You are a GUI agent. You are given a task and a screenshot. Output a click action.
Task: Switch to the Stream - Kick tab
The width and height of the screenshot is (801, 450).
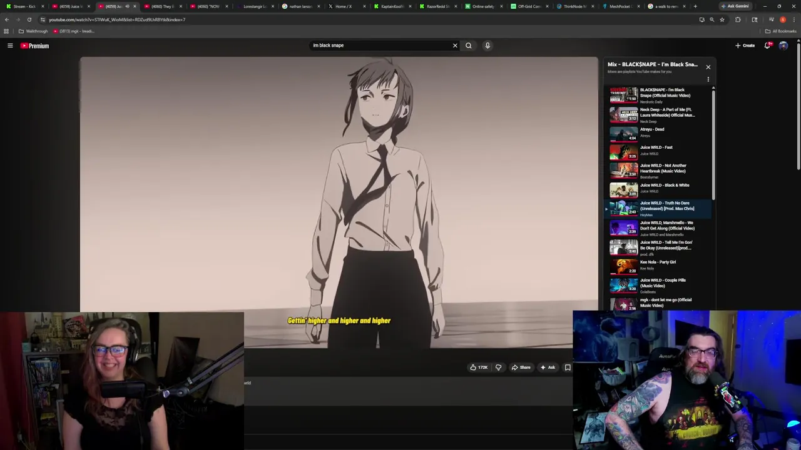[x=24, y=6]
